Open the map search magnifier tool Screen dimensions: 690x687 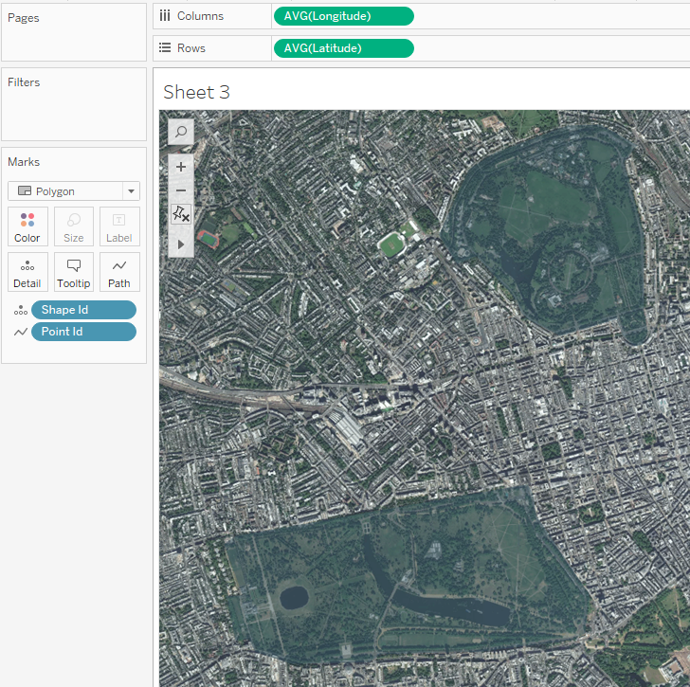coord(181,132)
